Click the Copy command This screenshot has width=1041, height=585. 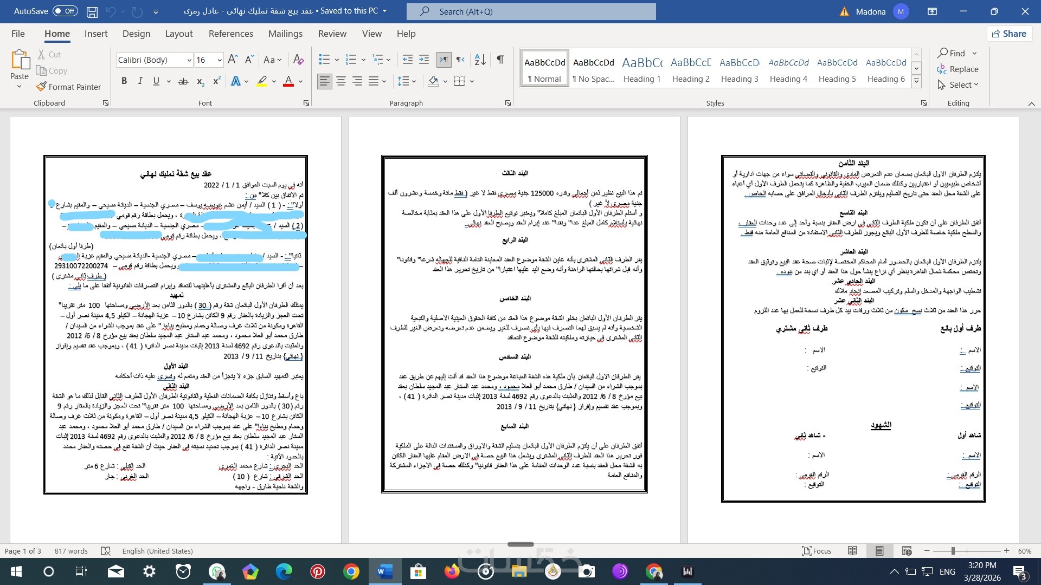coord(52,70)
